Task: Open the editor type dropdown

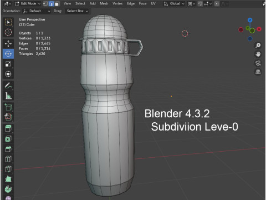Action: click(x=7, y=4)
